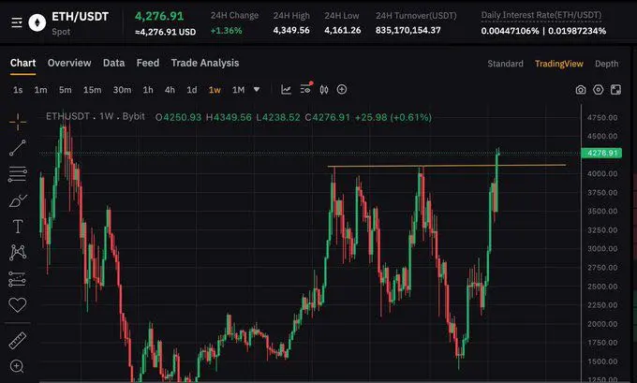Open the forecasting and measurement tool
This screenshot has width=637, height=383.
[x=18, y=279]
